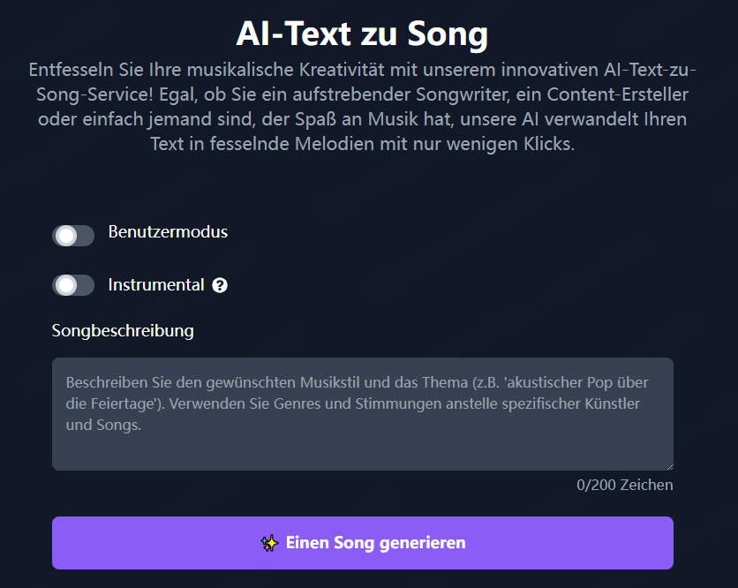Click the 'AI-Text zu Song' page heading
This screenshot has height=588, width=738.
pos(362,34)
